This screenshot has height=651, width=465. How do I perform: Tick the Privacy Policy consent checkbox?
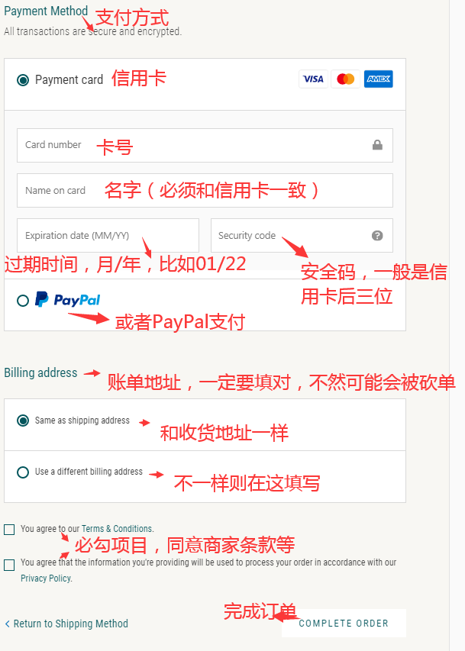tap(9, 565)
